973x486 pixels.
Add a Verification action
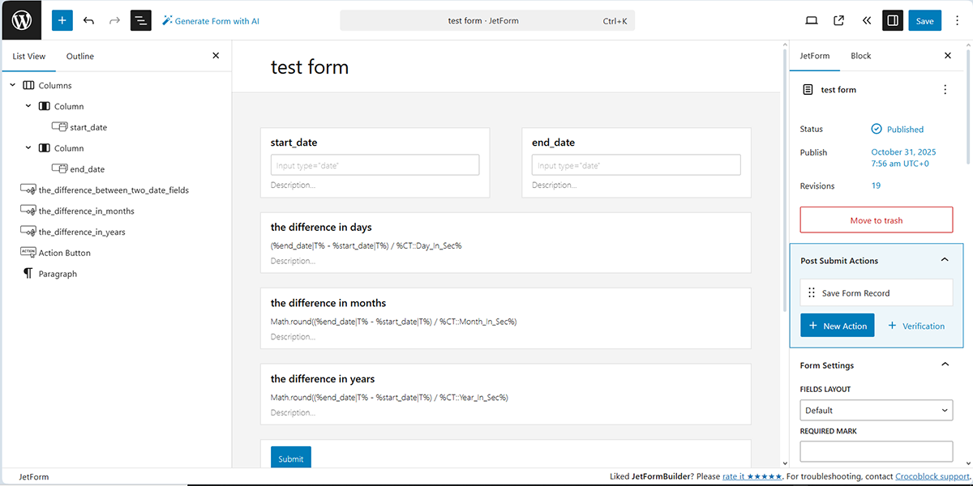(916, 326)
